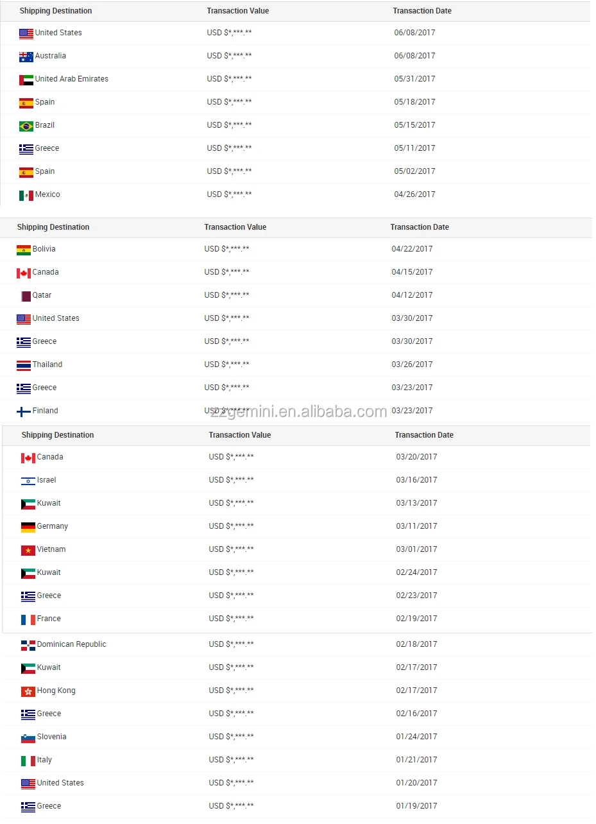This screenshot has width=596, height=824.
Task: Click the France country name
Action: coord(49,619)
